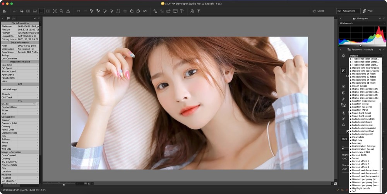The width and height of the screenshot is (387, 194).
Task: Click the open file icon at toolbar start
Action: pos(4,11)
